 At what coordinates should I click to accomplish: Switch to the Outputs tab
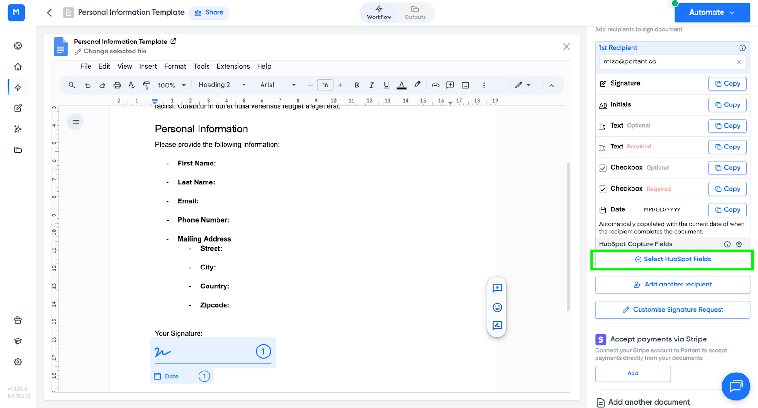click(x=415, y=12)
